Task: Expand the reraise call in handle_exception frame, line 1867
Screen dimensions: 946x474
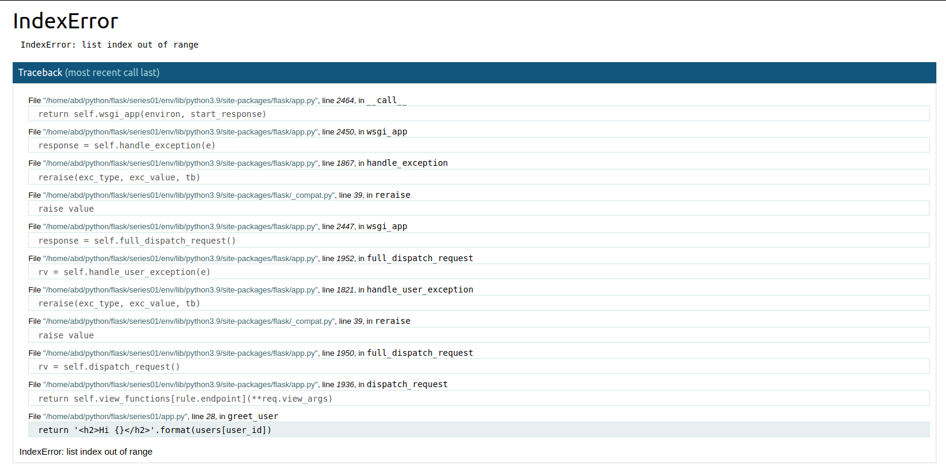Action: coord(478,177)
